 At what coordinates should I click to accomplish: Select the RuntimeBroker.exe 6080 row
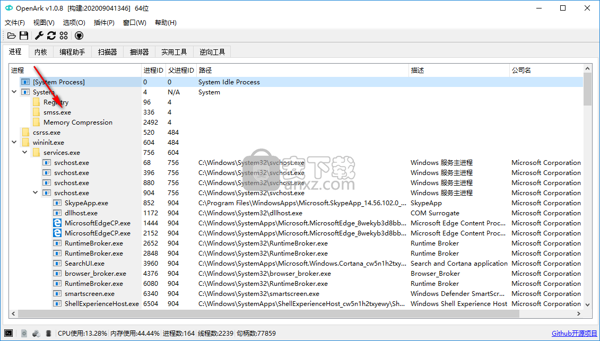click(296, 284)
